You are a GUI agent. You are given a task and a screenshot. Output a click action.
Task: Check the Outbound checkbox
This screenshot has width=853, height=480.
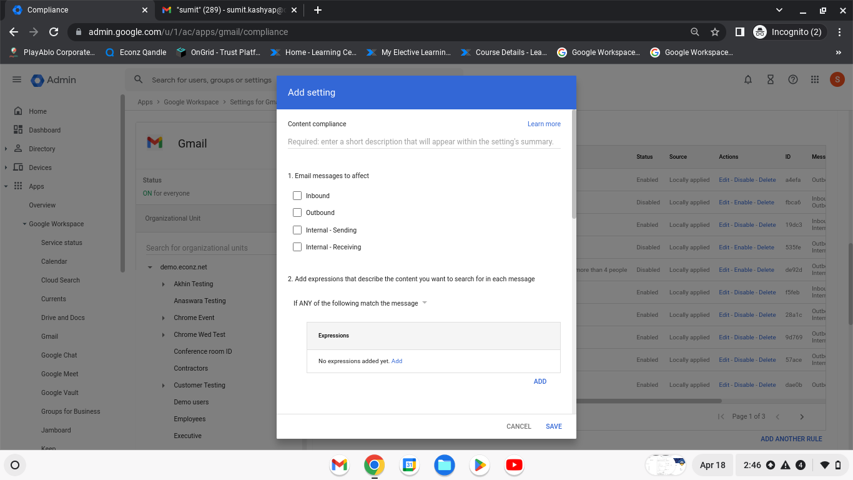[x=297, y=212]
